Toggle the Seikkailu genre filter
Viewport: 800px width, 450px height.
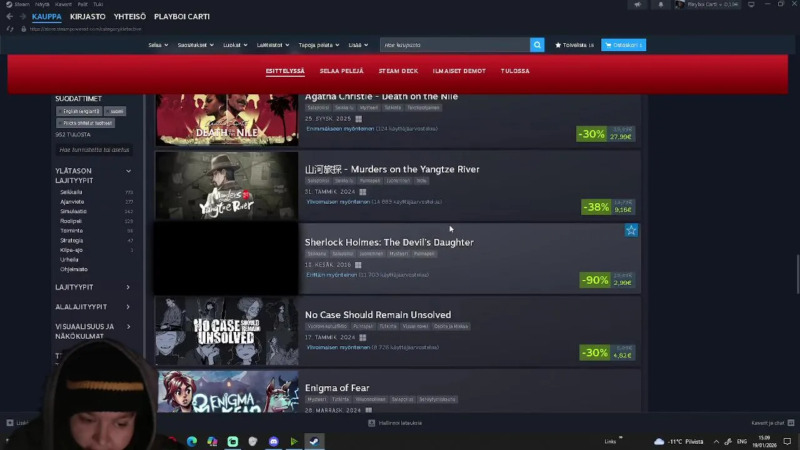pos(71,192)
